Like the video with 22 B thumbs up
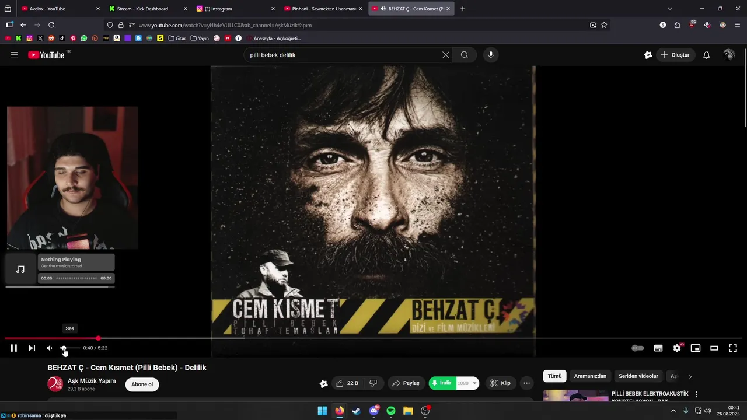 (347, 383)
